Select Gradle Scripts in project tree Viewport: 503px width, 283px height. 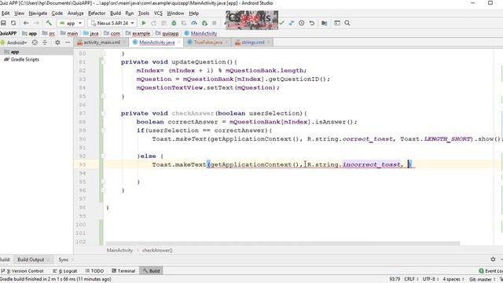22,60
